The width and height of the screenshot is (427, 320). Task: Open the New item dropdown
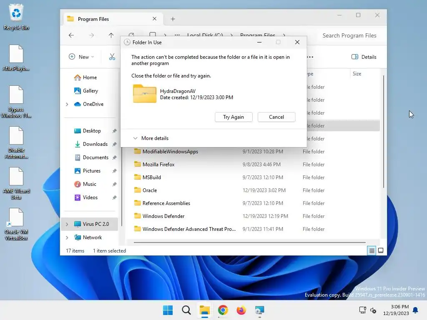pos(81,57)
